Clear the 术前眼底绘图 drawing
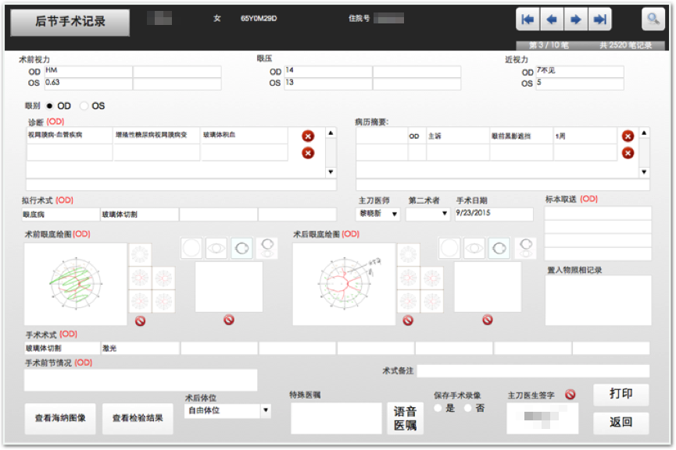The height and width of the screenshot is (450, 676). (x=141, y=320)
